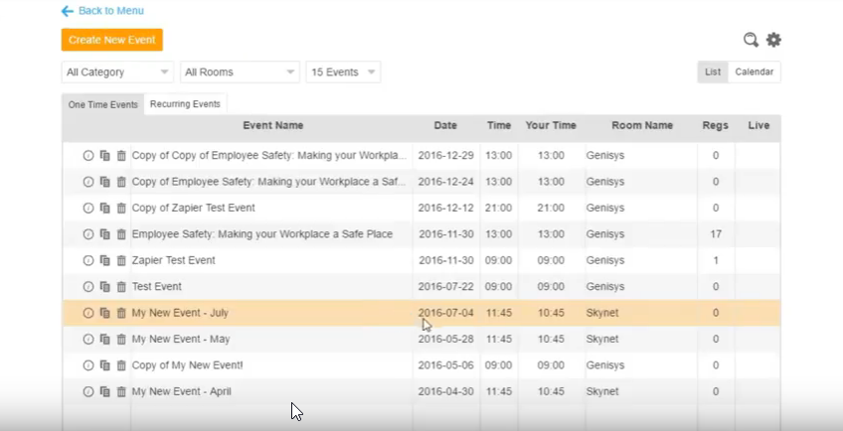Copy the My New Event - April event
This screenshot has width=843, height=431.
[104, 391]
